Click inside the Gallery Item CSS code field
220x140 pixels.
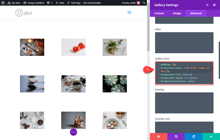pyautogui.click(x=184, y=73)
